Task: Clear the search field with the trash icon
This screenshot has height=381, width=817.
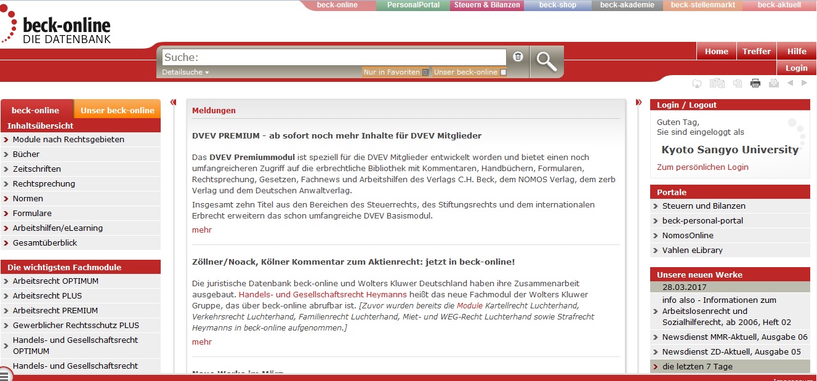Action: (518, 57)
